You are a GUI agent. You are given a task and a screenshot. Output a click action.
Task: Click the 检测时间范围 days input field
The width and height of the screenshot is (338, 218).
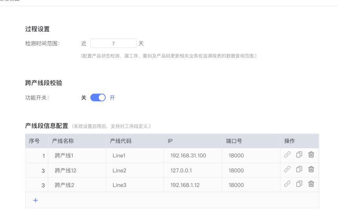coord(113,43)
